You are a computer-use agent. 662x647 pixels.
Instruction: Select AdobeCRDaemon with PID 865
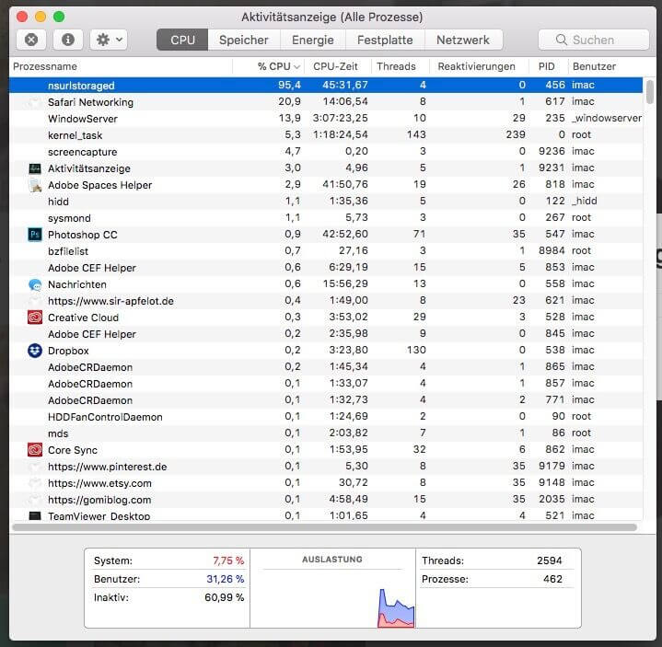90,367
